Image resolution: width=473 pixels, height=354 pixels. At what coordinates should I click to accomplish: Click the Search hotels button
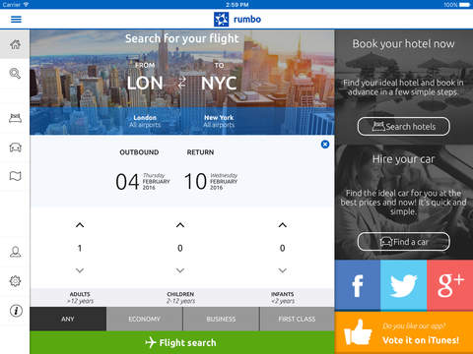coord(404,126)
